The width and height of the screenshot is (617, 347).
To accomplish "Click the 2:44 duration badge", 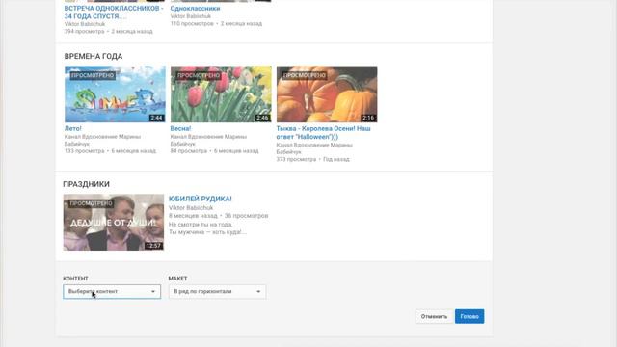I will pos(156,118).
